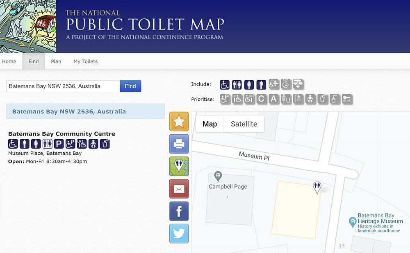Click drinking water icon under Community Centre
Image resolution: width=410 pixels, height=253 pixels.
(105, 144)
